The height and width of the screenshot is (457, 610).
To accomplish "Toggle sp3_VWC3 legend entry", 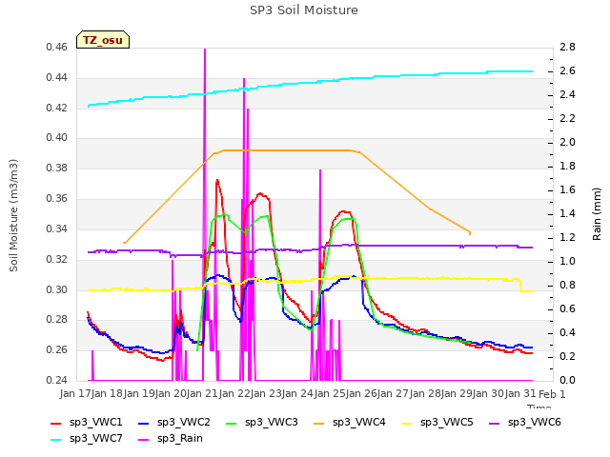I will [x=262, y=423].
